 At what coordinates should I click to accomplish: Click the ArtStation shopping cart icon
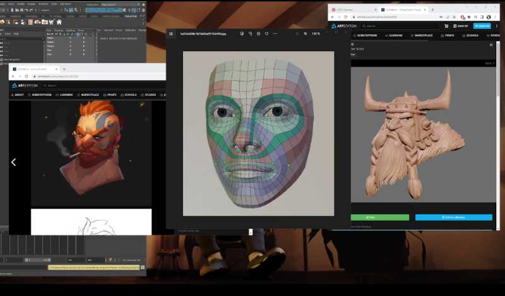(x=446, y=26)
